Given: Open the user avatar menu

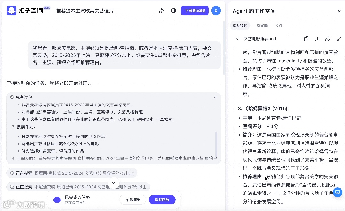Looking at the screenshot, I should click(x=216, y=11).
